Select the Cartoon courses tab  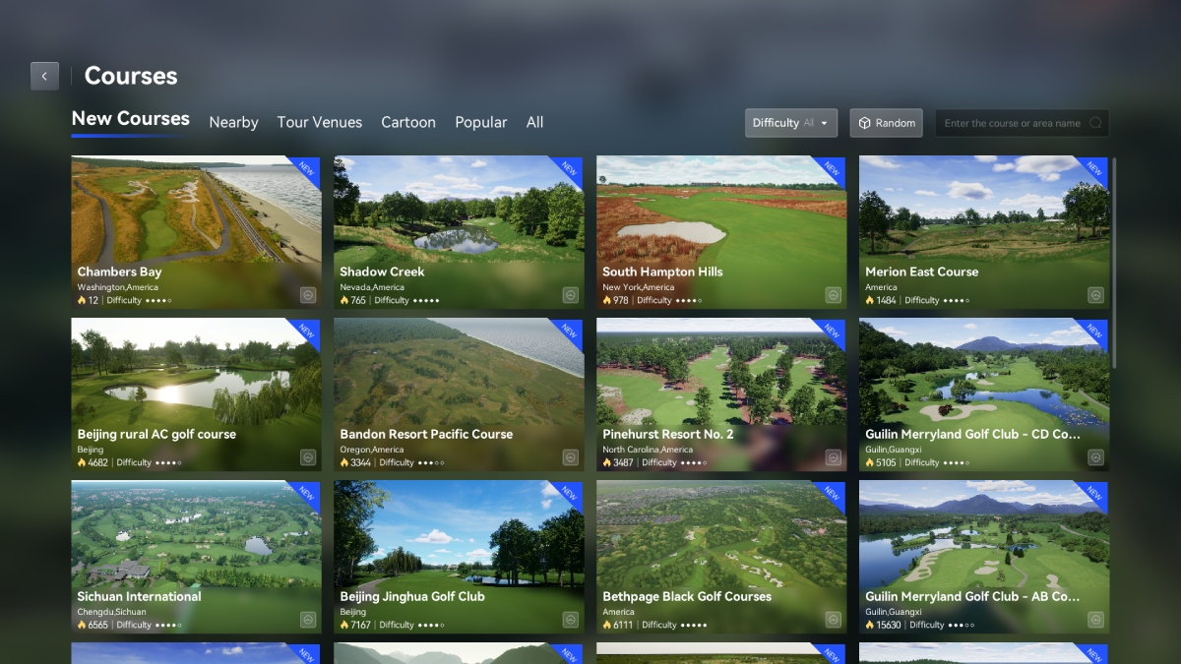coord(408,122)
